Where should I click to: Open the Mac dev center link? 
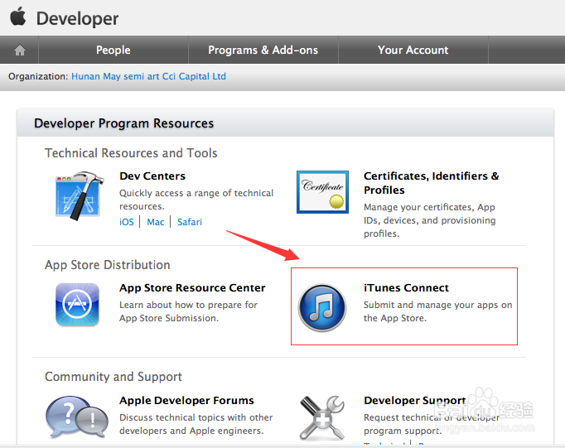(155, 222)
